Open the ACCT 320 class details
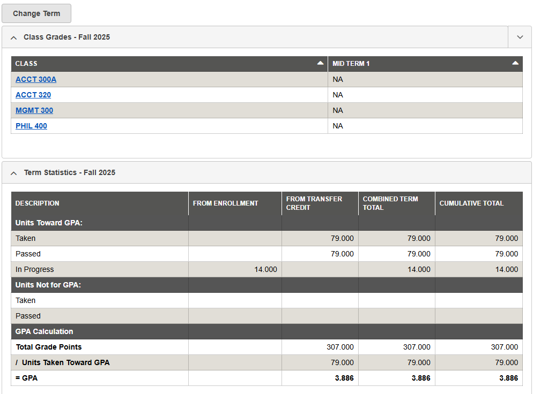533x394 pixels. click(x=33, y=95)
